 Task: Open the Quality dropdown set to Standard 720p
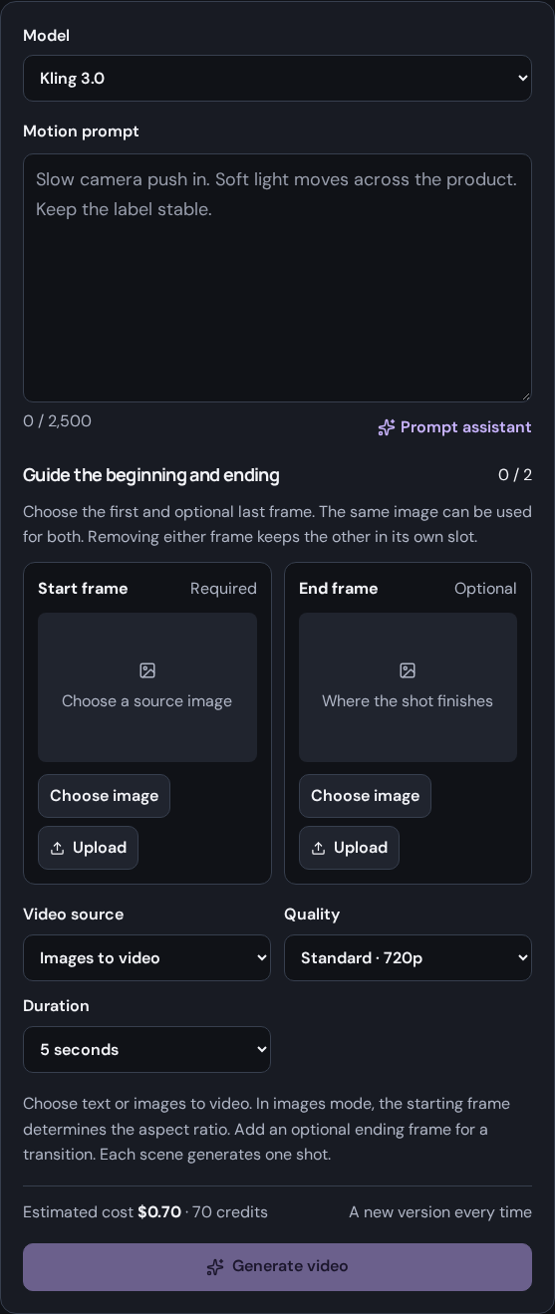(x=408, y=957)
